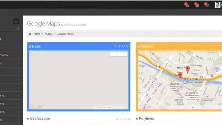222x125 pixels.
Task: Click the Geolocation panel title
Action: (40, 118)
